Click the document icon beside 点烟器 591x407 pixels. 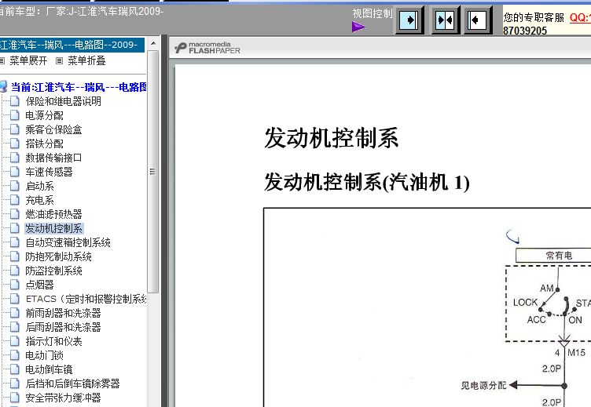tap(15, 285)
